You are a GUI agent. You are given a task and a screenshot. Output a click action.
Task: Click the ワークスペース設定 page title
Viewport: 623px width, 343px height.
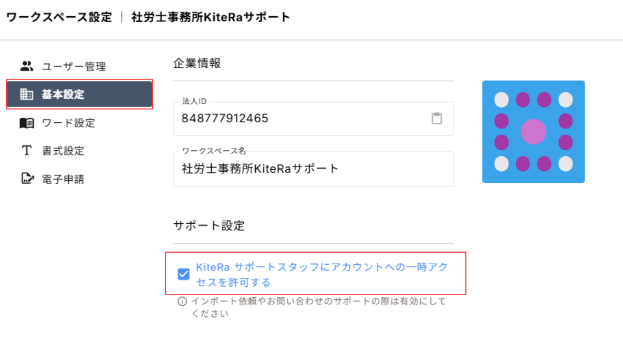tap(59, 17)
